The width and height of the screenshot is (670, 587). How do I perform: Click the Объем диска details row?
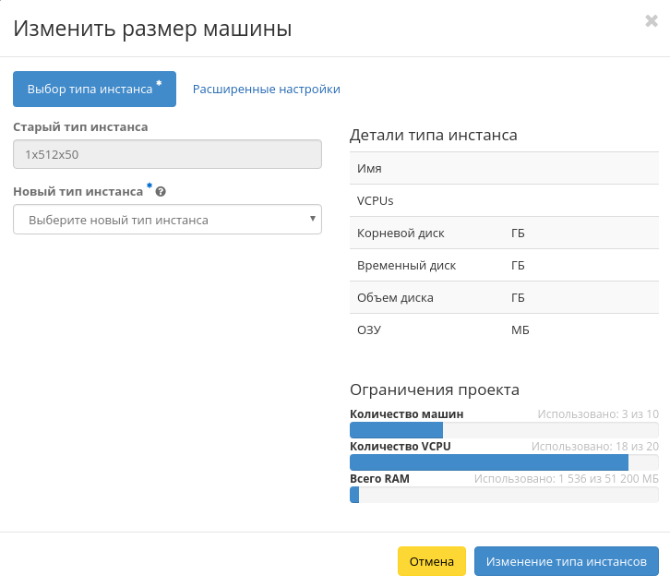pyautogui.click(x=504, y=298)
